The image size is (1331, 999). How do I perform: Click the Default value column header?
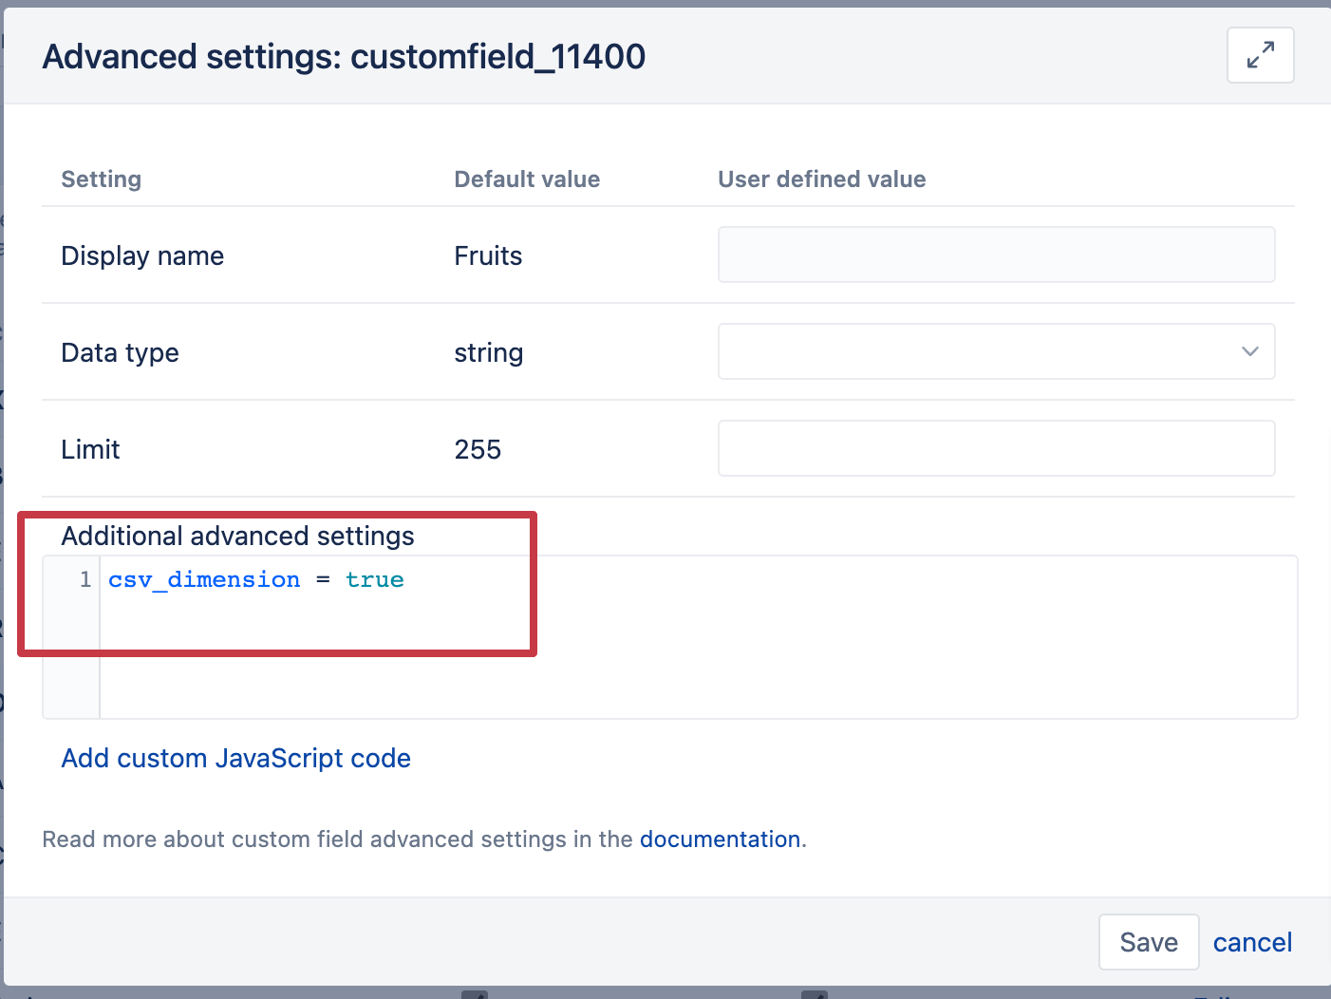coord(526,179)
